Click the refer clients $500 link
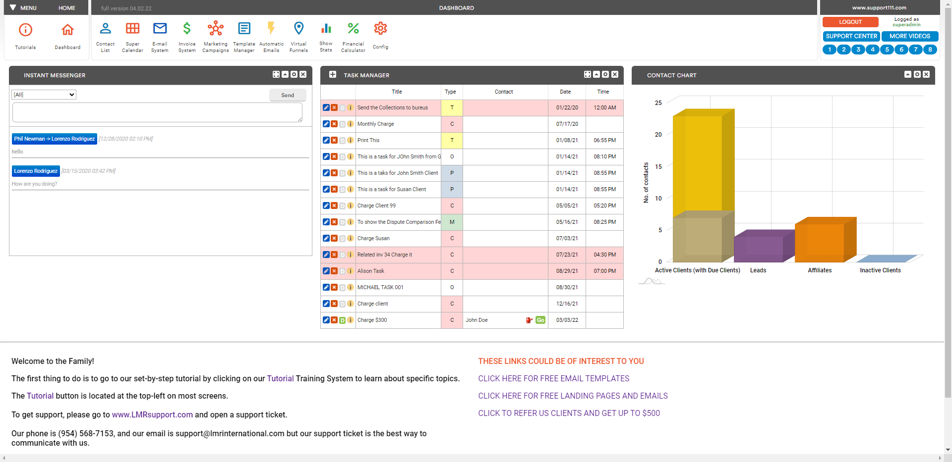 (569, 413)
